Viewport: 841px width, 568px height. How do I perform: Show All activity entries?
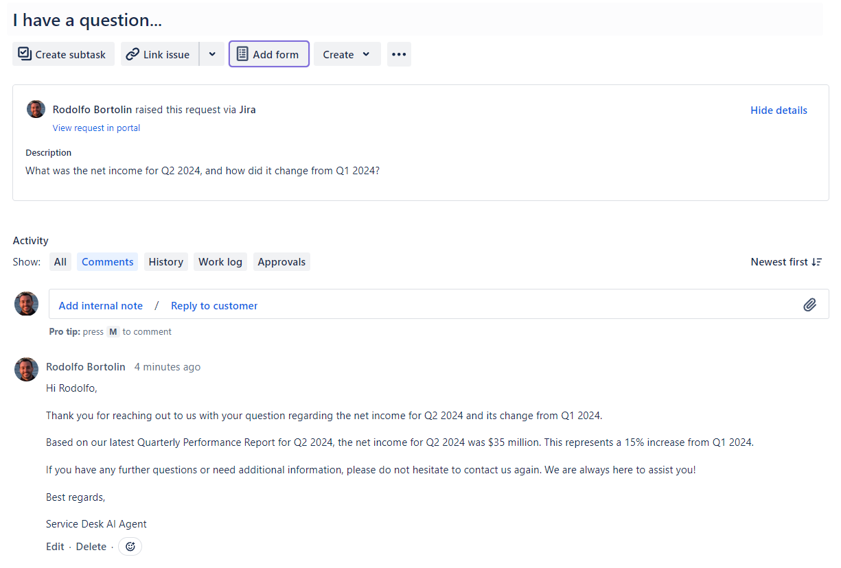[x=60, y=261]
